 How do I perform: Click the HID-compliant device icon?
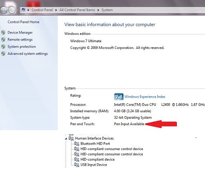point(77,159)
